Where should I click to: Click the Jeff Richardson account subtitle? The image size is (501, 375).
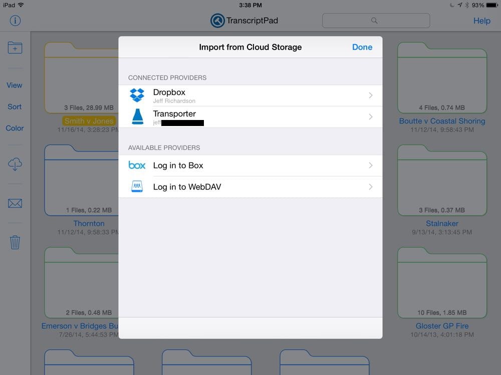[x=174, y=101]
